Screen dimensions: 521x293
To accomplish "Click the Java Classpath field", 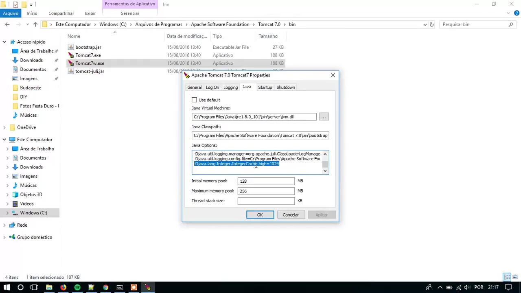I will pos(260,136).
